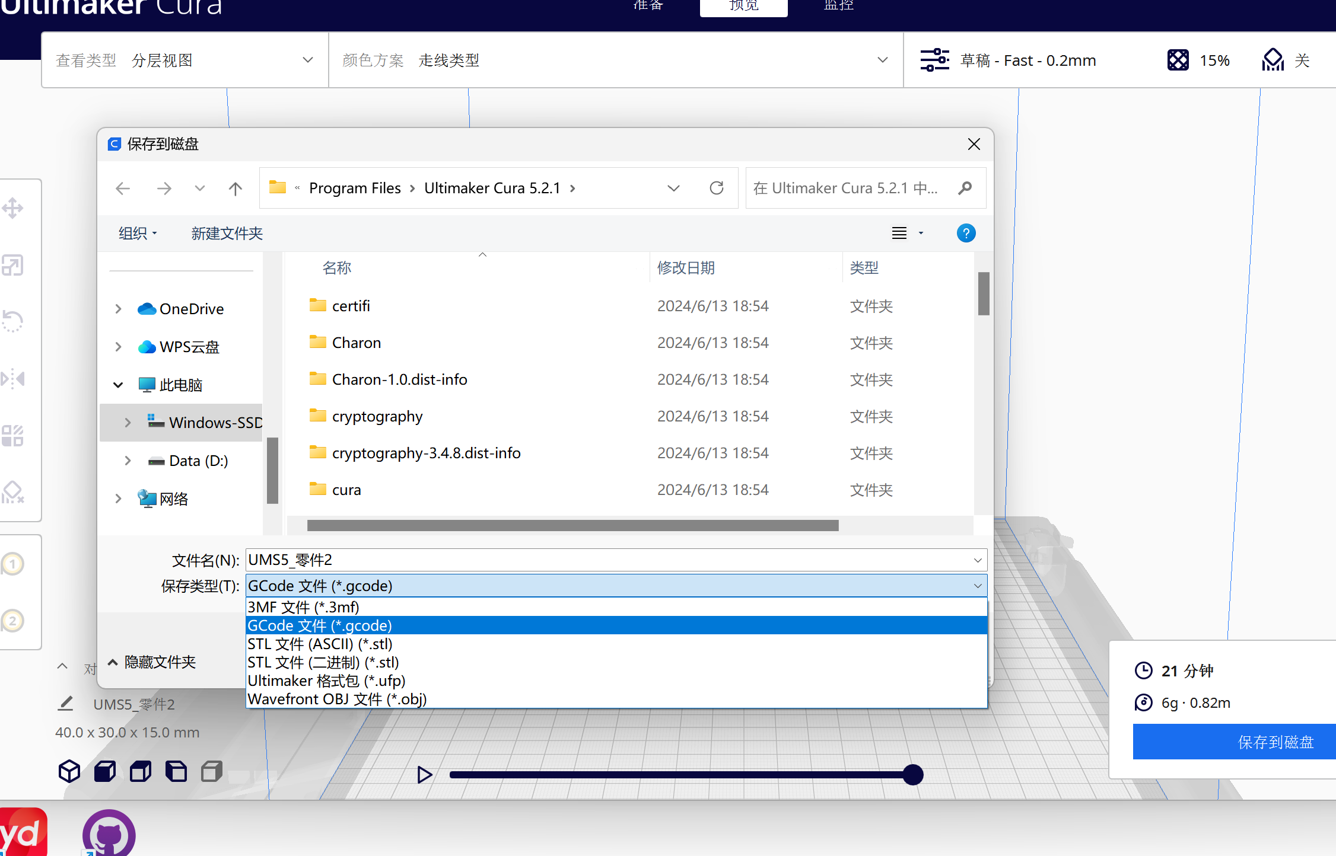Select extruder 2 button
The image size is (1336, 856).
(12, 621)
